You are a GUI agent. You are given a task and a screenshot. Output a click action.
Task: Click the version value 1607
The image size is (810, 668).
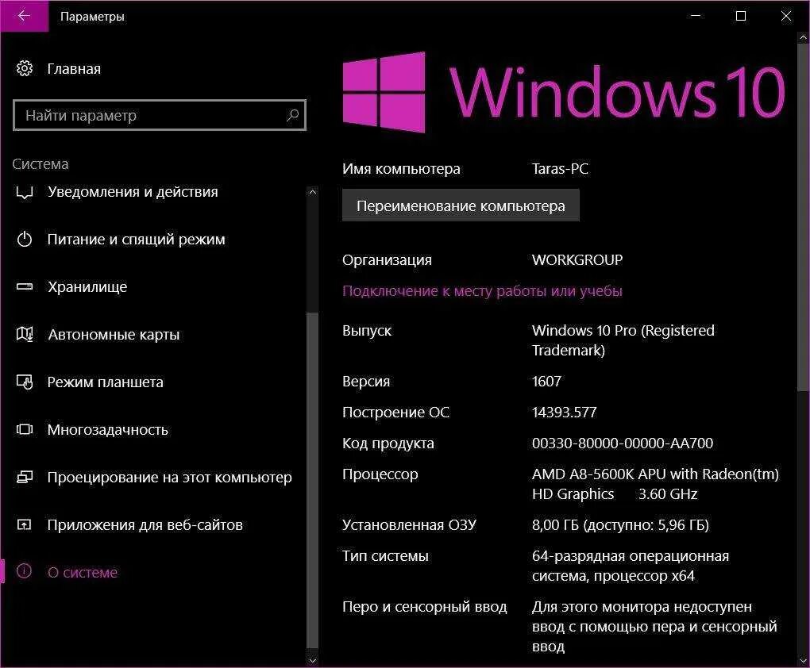[546, 382]
